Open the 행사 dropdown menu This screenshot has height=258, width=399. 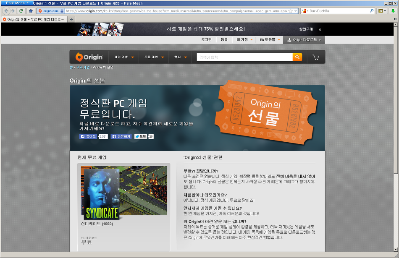point(181,57)
